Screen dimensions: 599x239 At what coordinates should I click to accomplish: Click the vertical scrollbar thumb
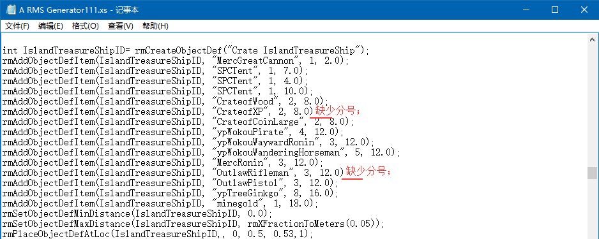tap(592, 173)
